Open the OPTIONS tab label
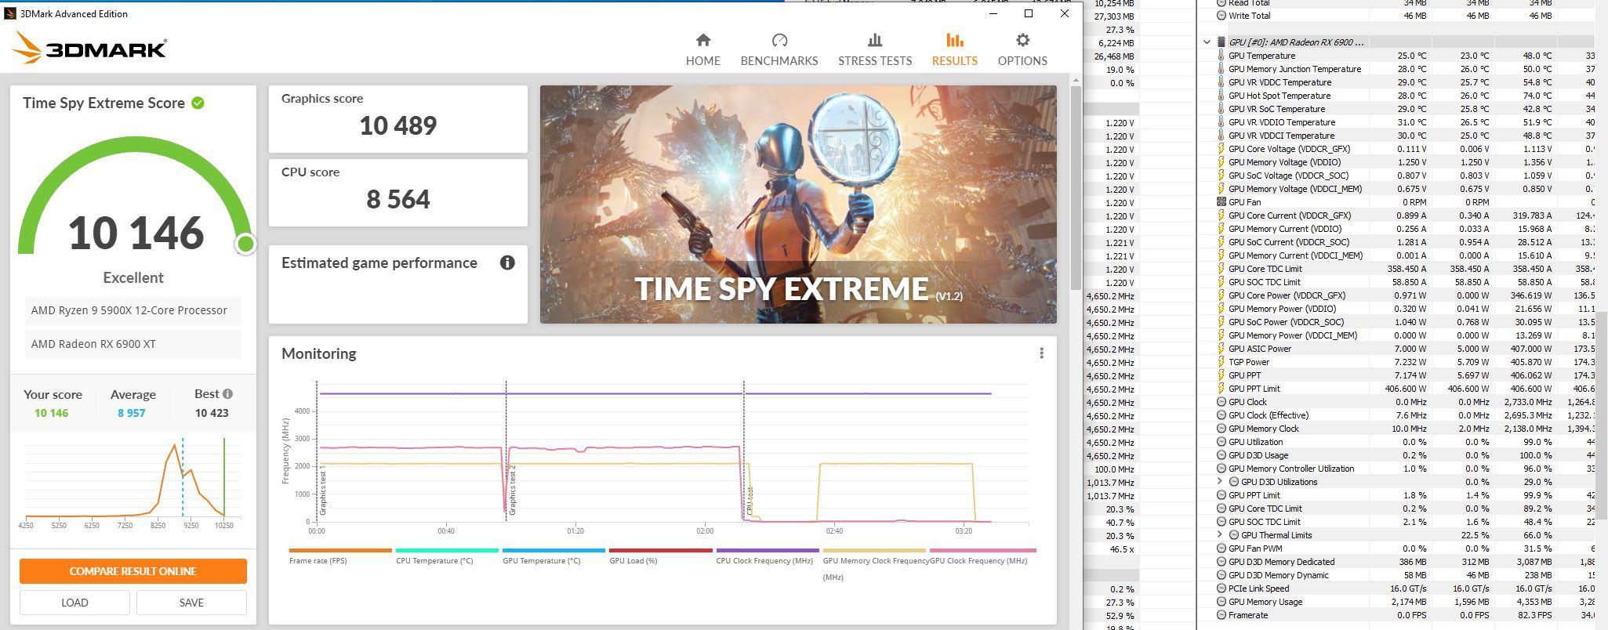 [x=1022, y=61]
